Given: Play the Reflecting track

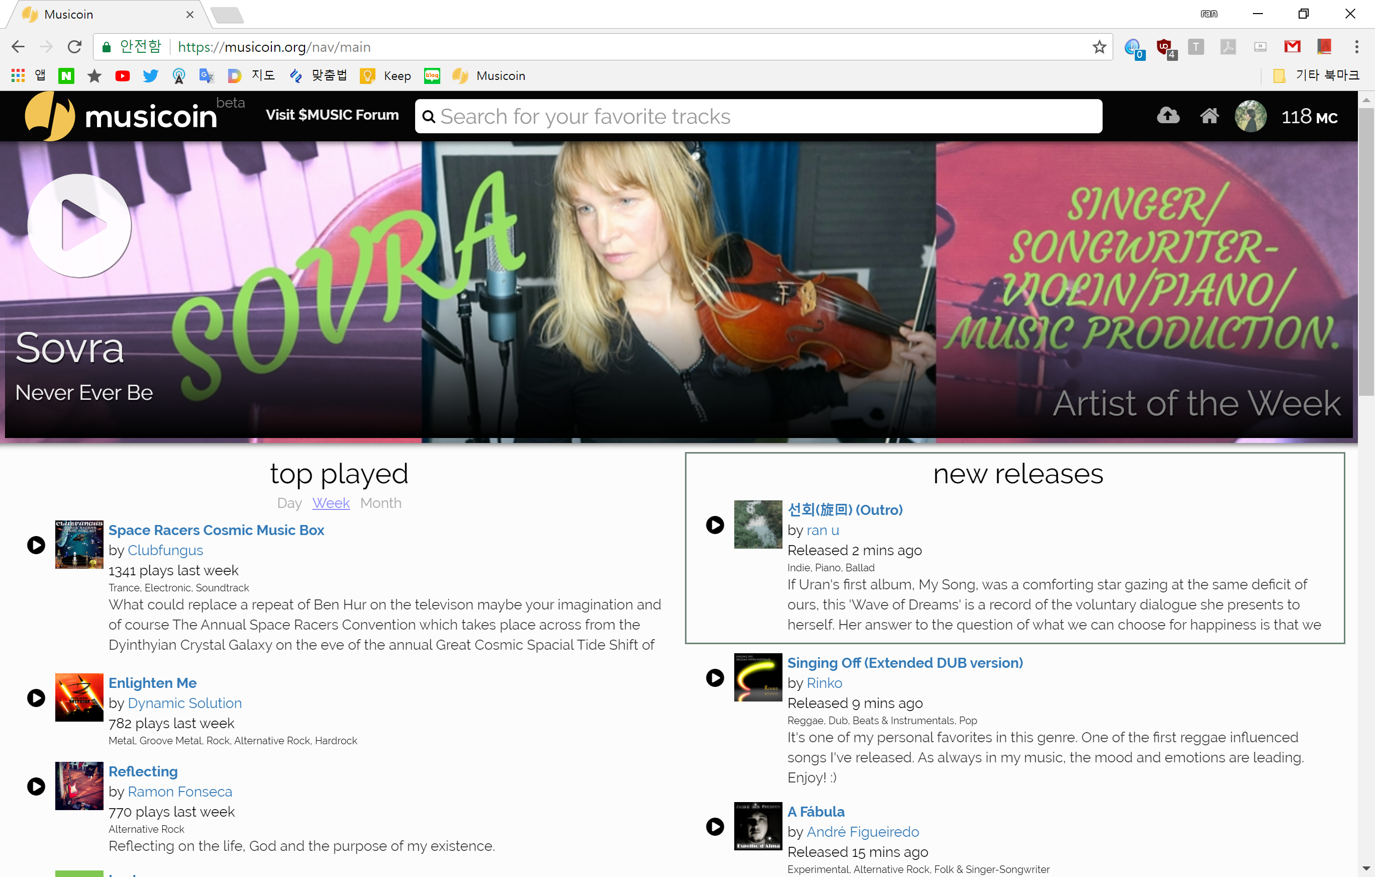Looking at the screenshot, I should [36, 786].
